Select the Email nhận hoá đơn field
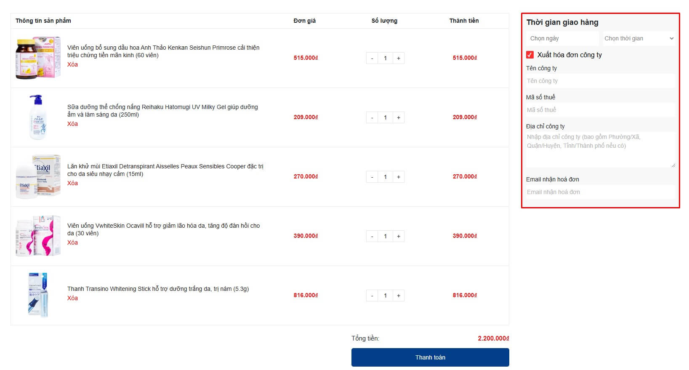This screenshot has width=689, height=370. click(600, 192)
